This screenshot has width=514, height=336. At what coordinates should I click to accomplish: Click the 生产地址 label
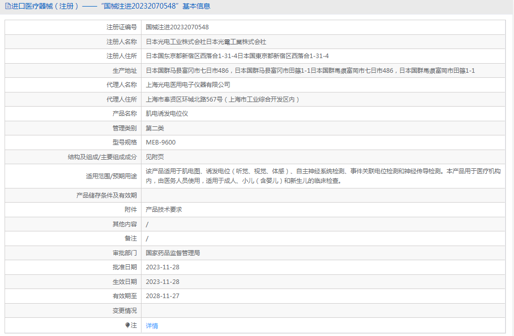(124, 70)
